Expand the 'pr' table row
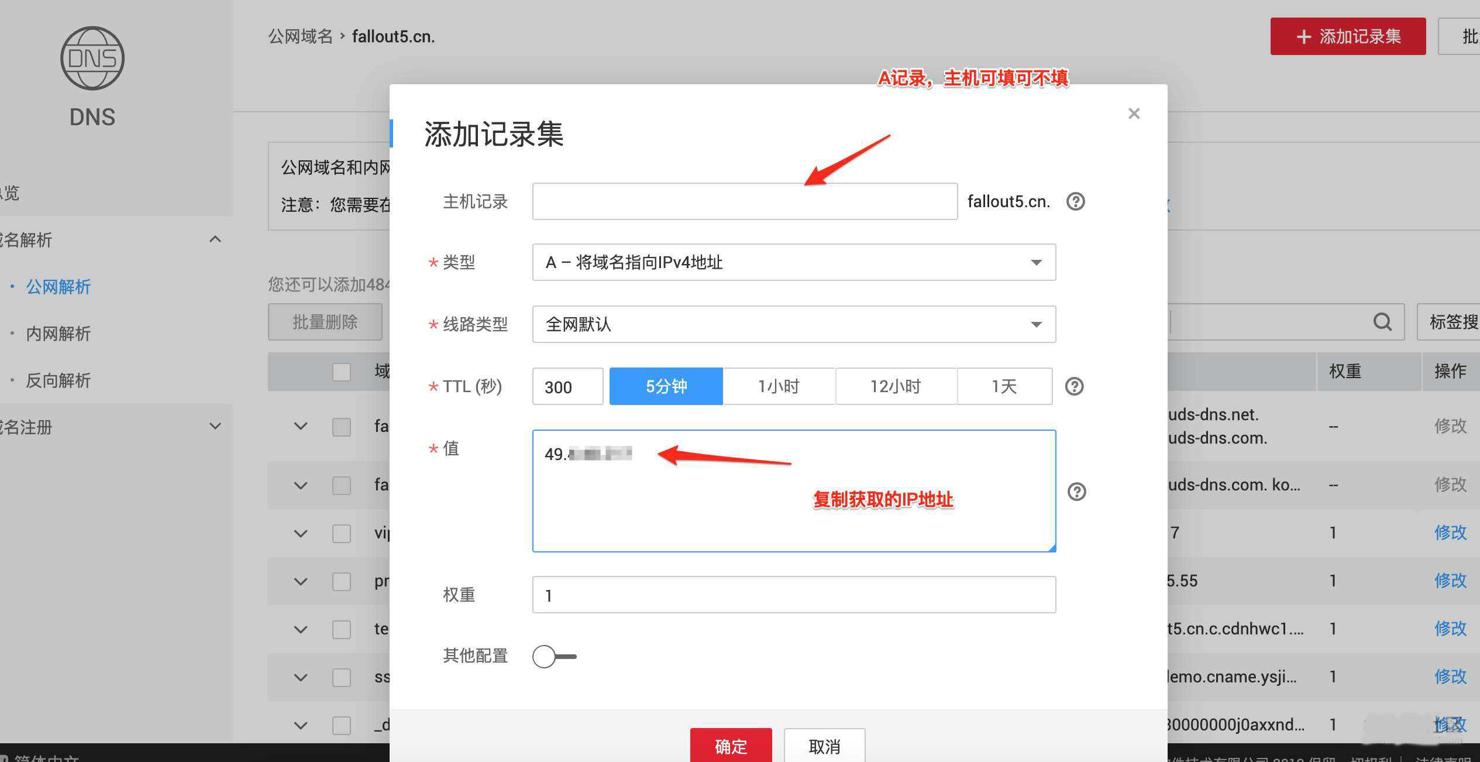 (x=301, y=581)
